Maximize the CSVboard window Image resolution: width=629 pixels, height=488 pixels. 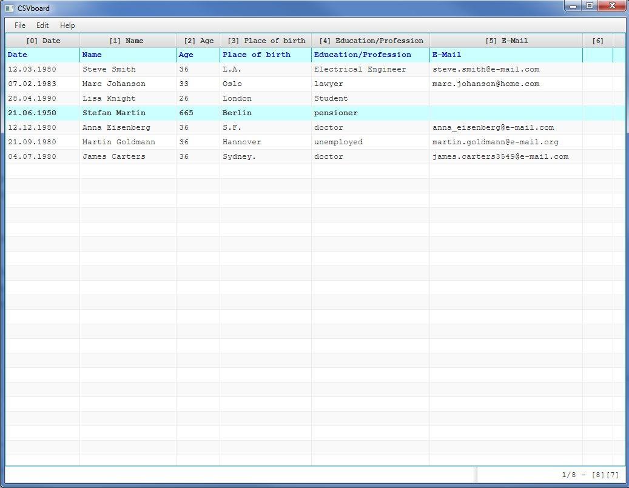tap(590, 5)
